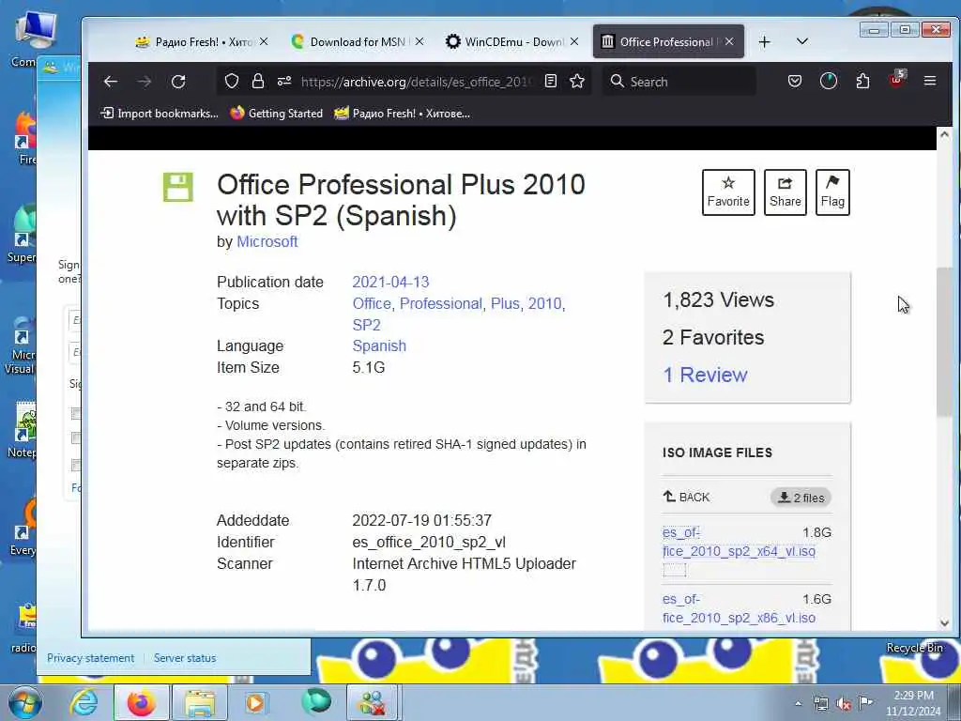Download es_office_2010_sp2_x86_vl.iso
961x721 pixels.
tap(739, 608)
